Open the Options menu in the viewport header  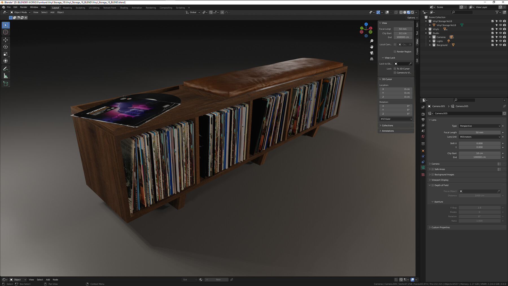412,18
